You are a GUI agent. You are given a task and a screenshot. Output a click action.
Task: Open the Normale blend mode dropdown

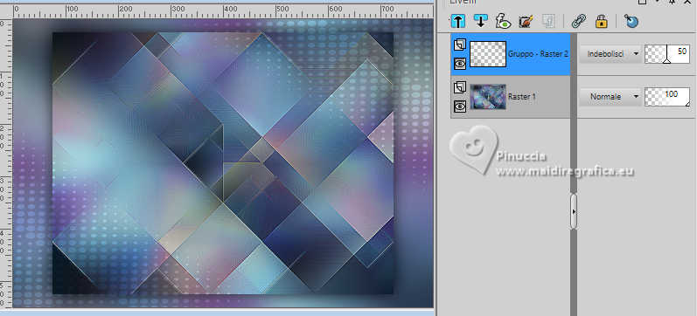[x=610, y=96]
